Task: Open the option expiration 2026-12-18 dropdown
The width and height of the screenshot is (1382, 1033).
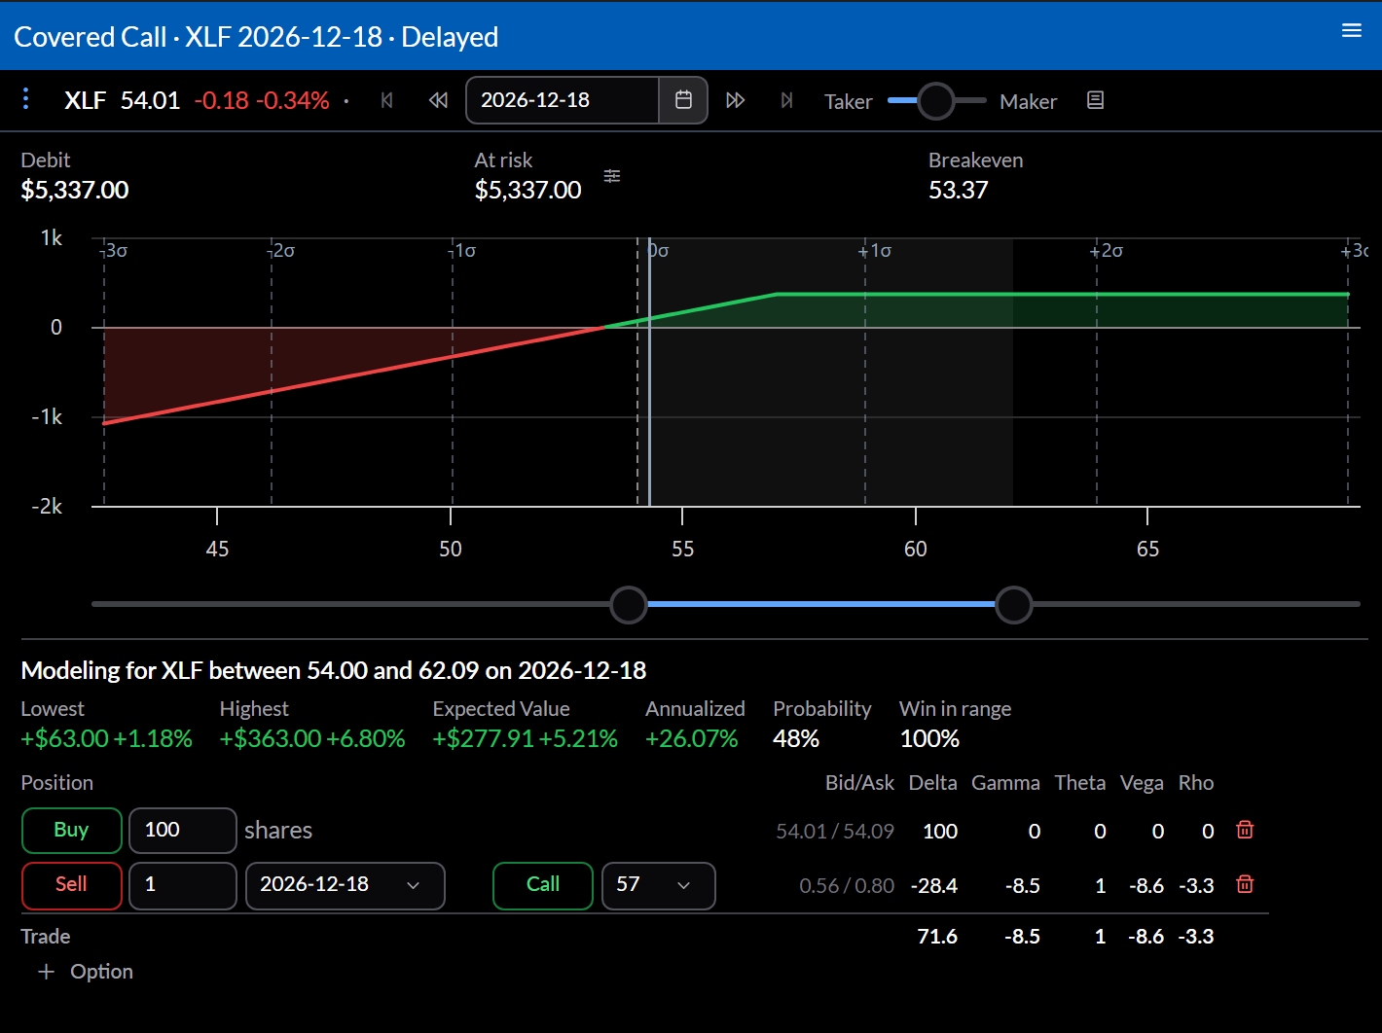Action: 345,885
